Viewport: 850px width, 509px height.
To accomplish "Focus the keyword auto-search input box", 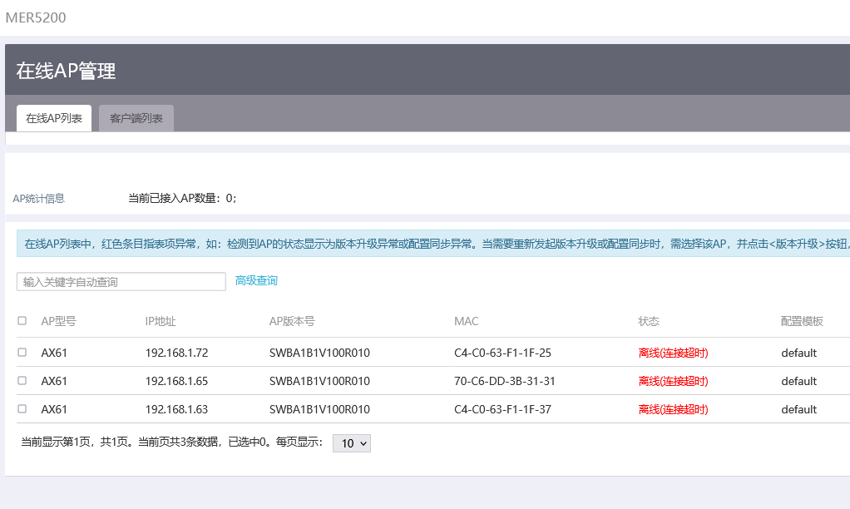I will [x=121, y=282].
